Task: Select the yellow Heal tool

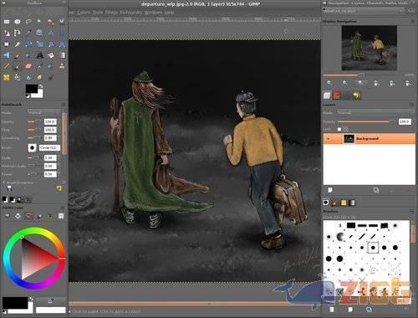Action: click(7, 77)
